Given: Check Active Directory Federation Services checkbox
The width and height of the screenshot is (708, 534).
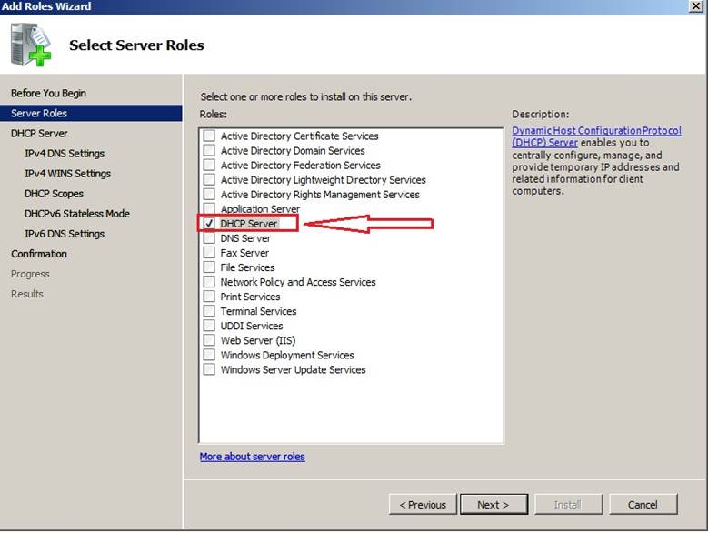Looking at the screenshot, I should (x=209, y=165).
